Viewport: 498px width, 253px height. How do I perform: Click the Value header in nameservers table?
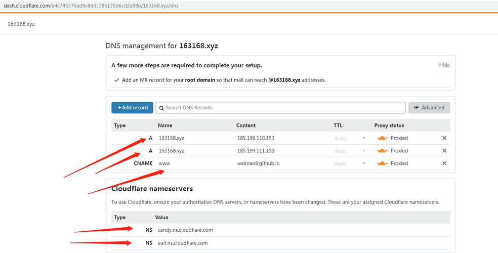pyautogui.click(x=161, y=218)
